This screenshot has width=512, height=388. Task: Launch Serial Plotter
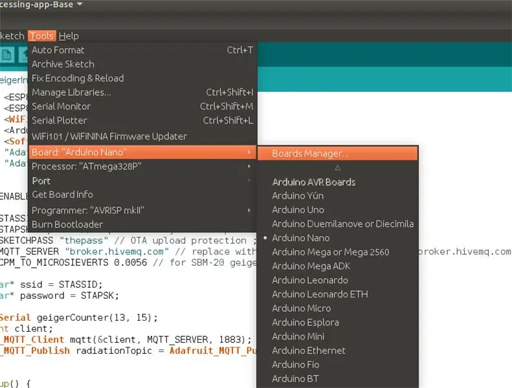[142, 120]
